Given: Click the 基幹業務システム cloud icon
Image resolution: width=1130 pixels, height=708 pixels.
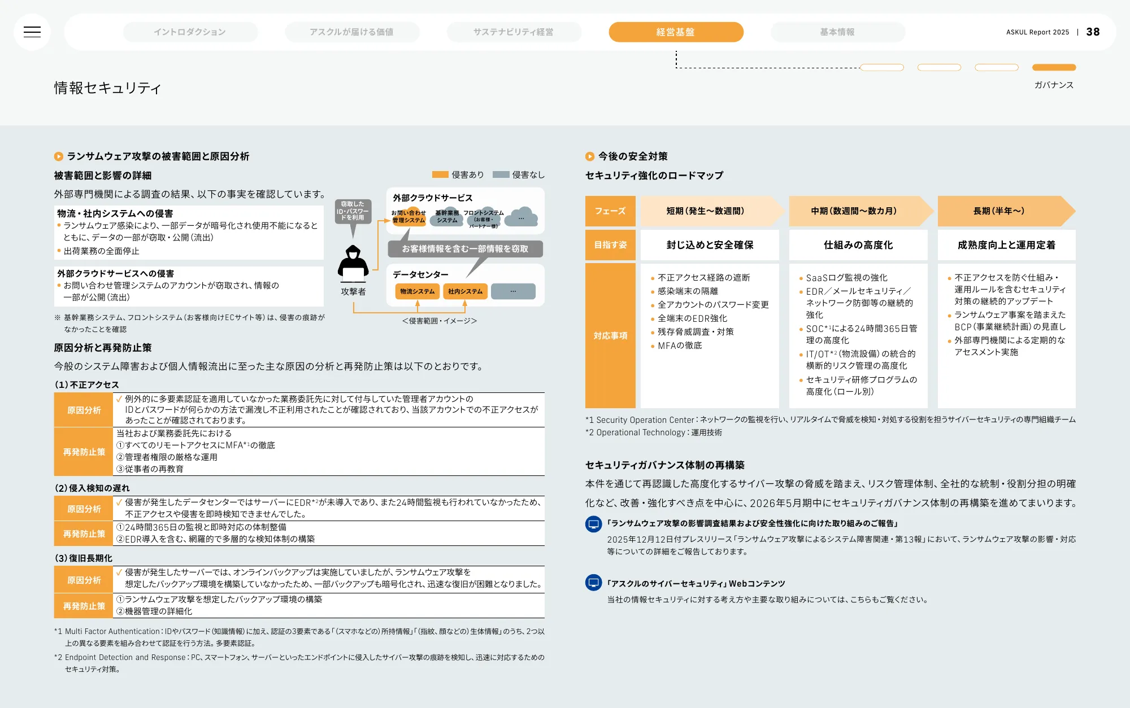Looking at the screenshot, I should pos(447,217).
